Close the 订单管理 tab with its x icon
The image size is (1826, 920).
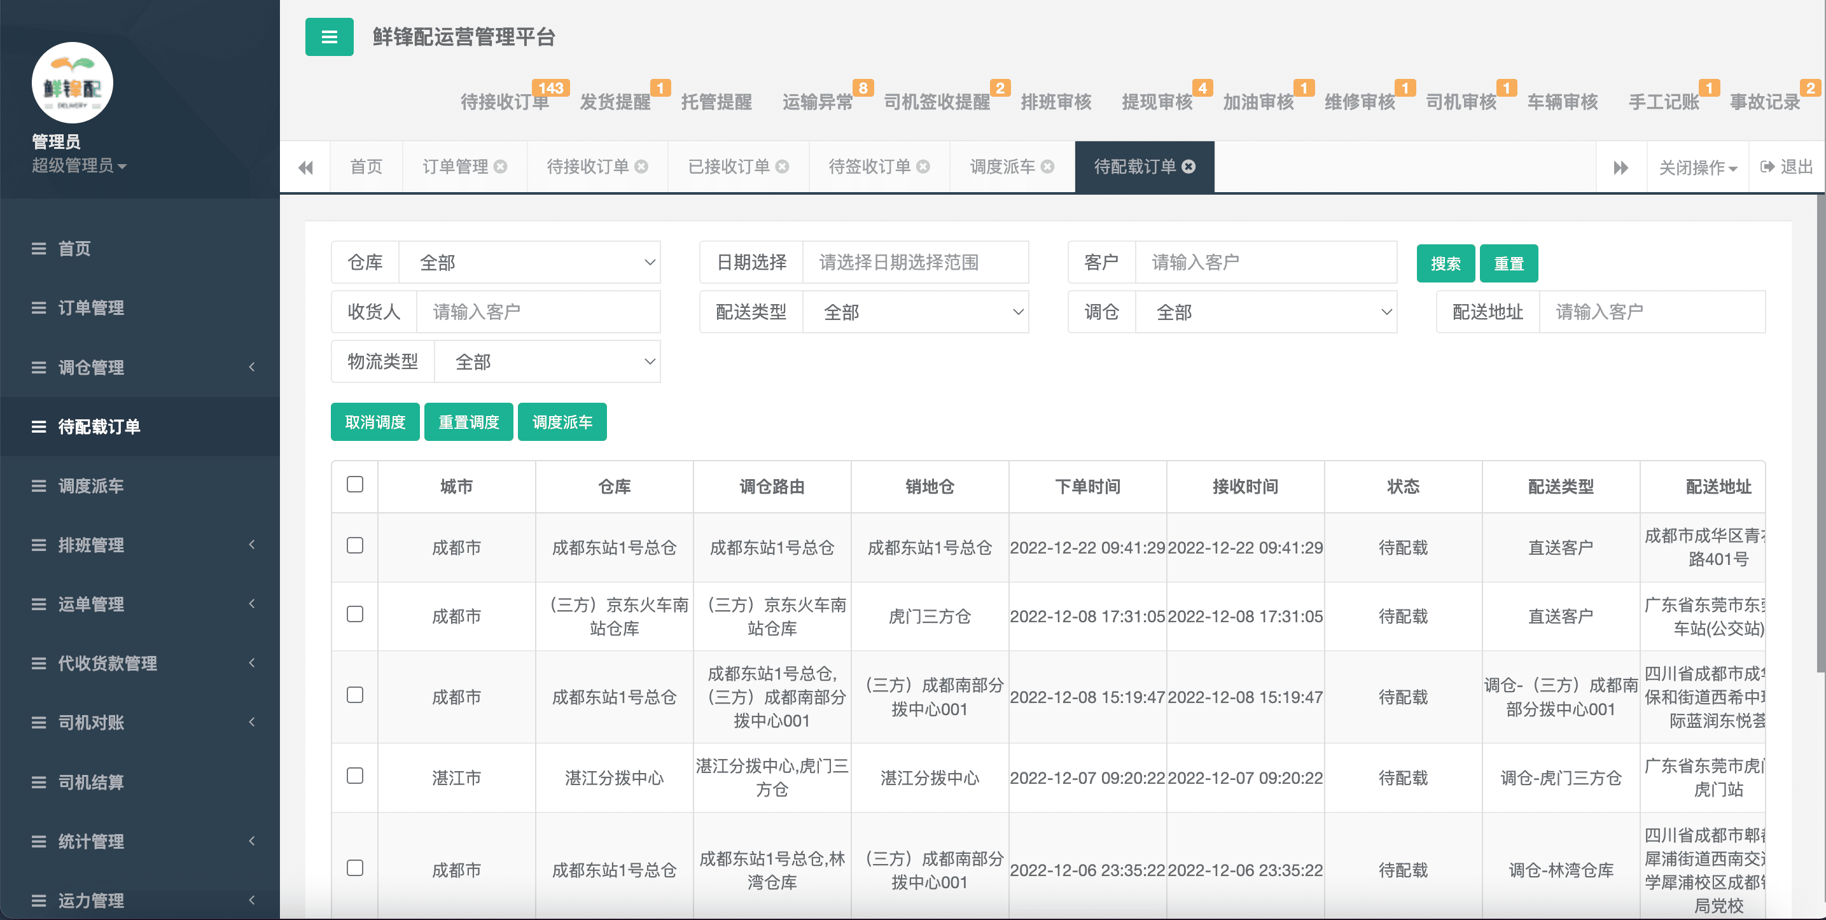point(501,167)
